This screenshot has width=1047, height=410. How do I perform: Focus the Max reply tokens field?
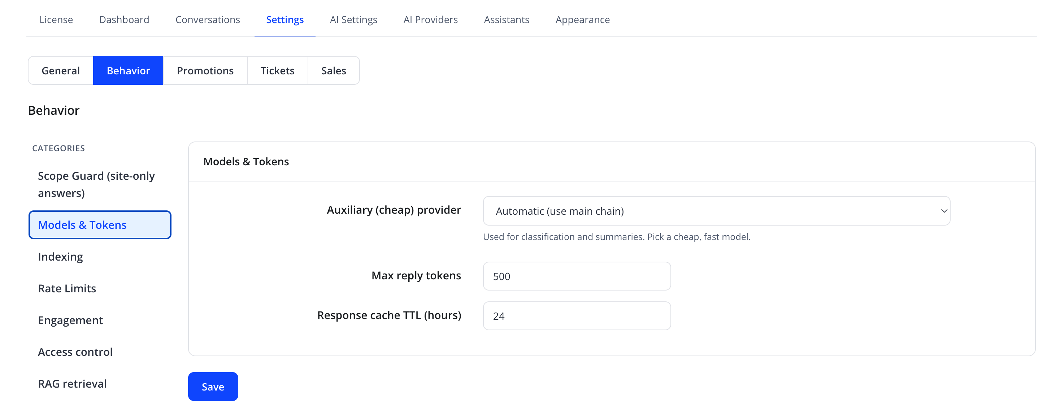[576, 276]
